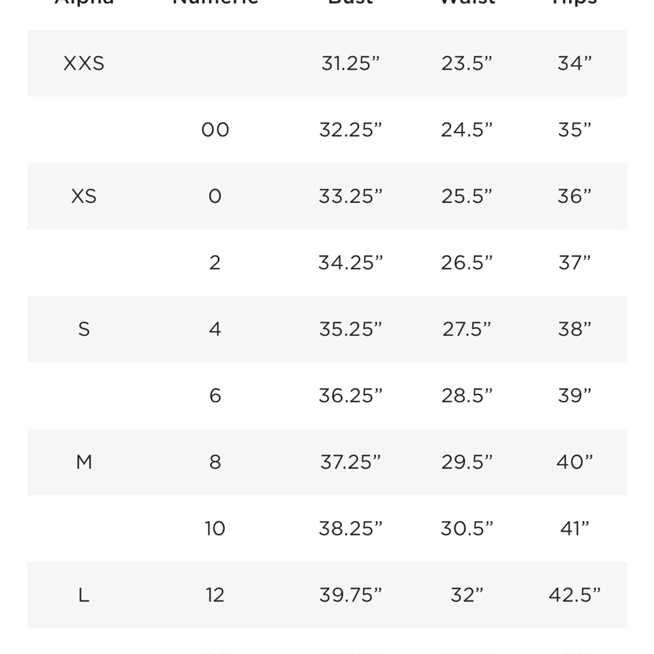Click the 00 numeric size
Viewport: 654px width, 654px height.
(x=215, y=129)
